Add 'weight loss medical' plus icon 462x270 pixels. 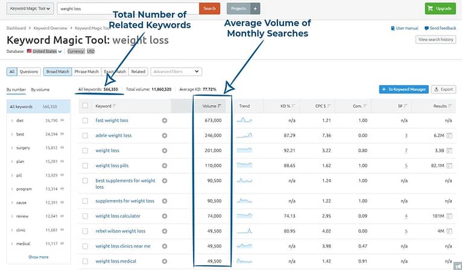click(x=165, y=261)
